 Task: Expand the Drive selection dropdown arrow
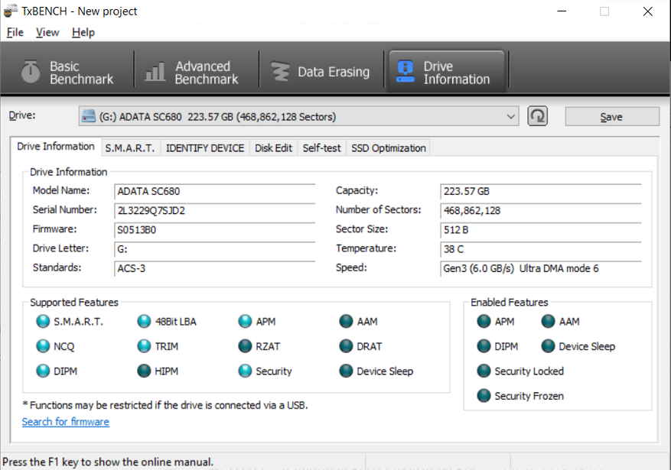(x=510, y=117)
